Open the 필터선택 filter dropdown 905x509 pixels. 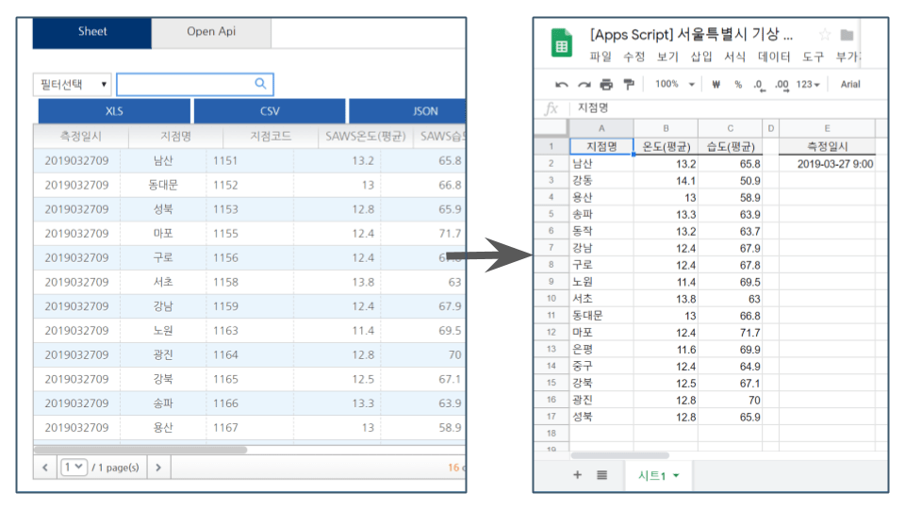tap(73, 85)
